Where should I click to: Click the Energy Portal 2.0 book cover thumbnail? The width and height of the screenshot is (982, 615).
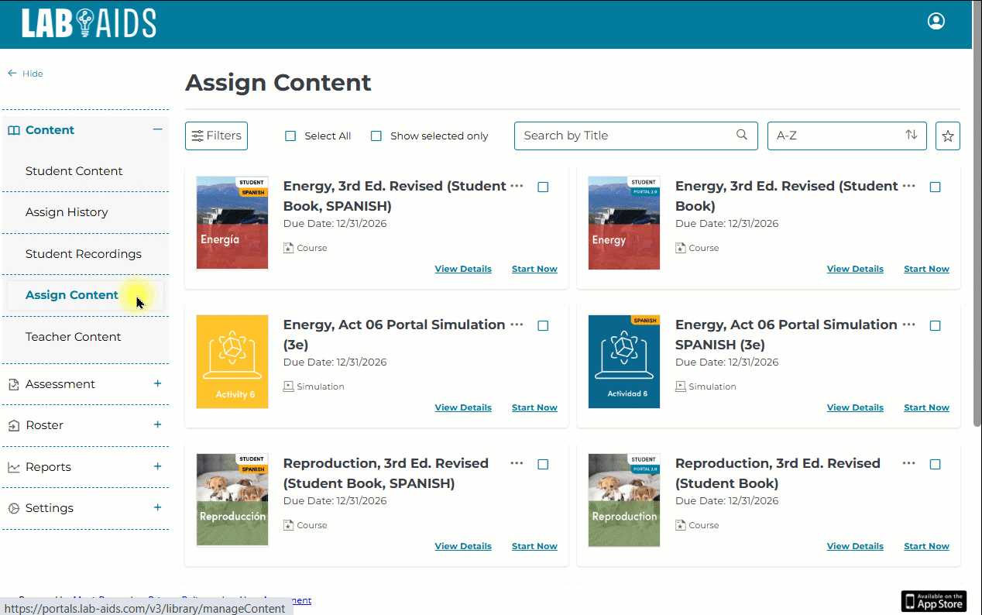coord(624,223)
